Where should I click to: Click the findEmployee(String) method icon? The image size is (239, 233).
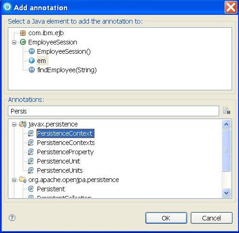[31, 70]
